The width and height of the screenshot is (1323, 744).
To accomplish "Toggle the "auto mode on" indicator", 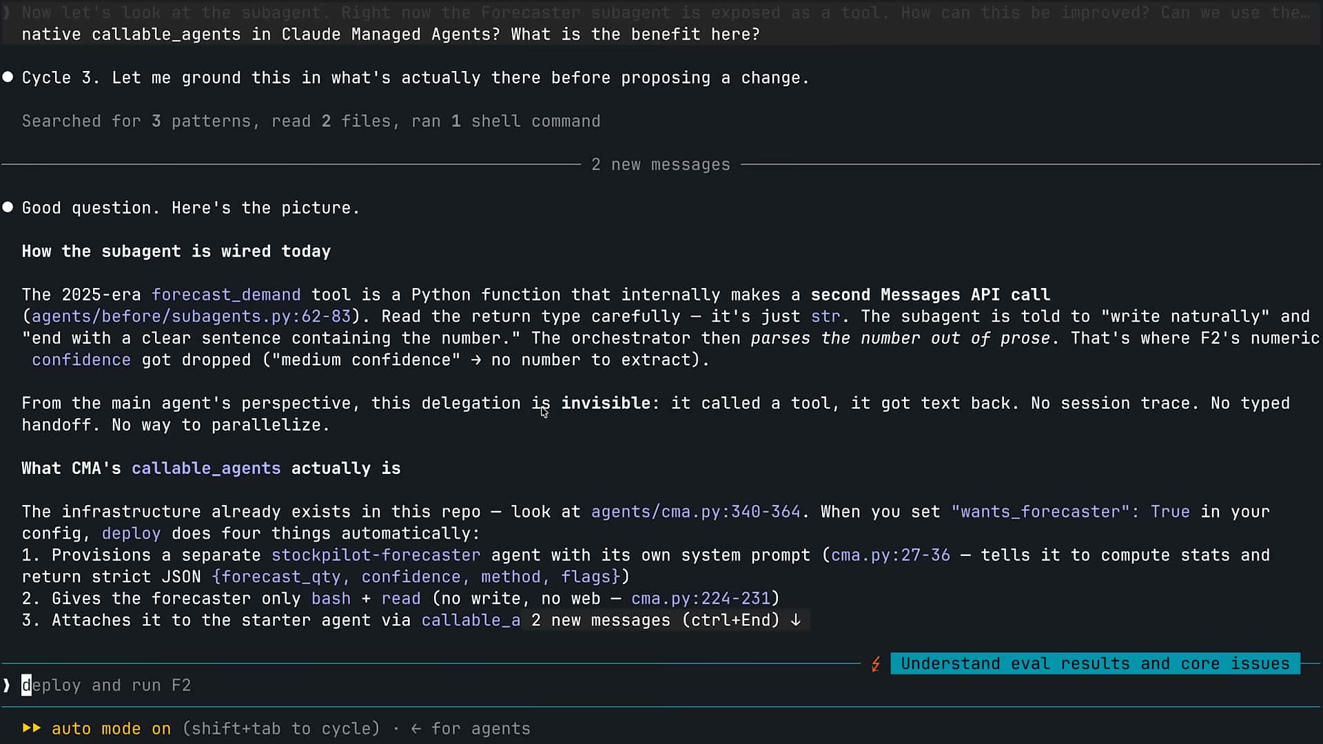I will pyautogui.click(x=111, y=729).
